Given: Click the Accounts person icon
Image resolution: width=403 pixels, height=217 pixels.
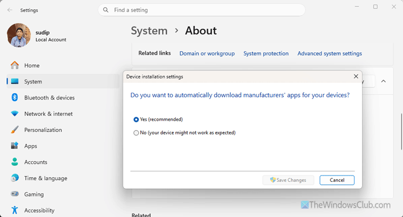Looking at the screenshot, I should point(14,162).
